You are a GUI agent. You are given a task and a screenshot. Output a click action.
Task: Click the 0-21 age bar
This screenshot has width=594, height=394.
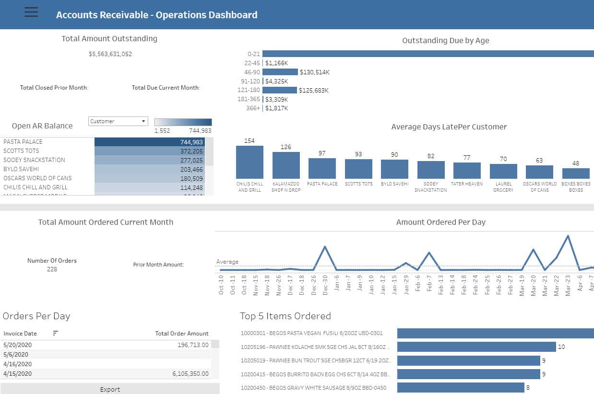pos(428,54)
